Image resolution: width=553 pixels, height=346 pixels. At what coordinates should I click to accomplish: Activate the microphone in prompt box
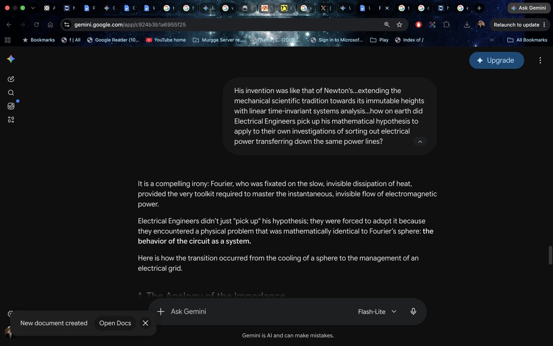coord(413,311)
